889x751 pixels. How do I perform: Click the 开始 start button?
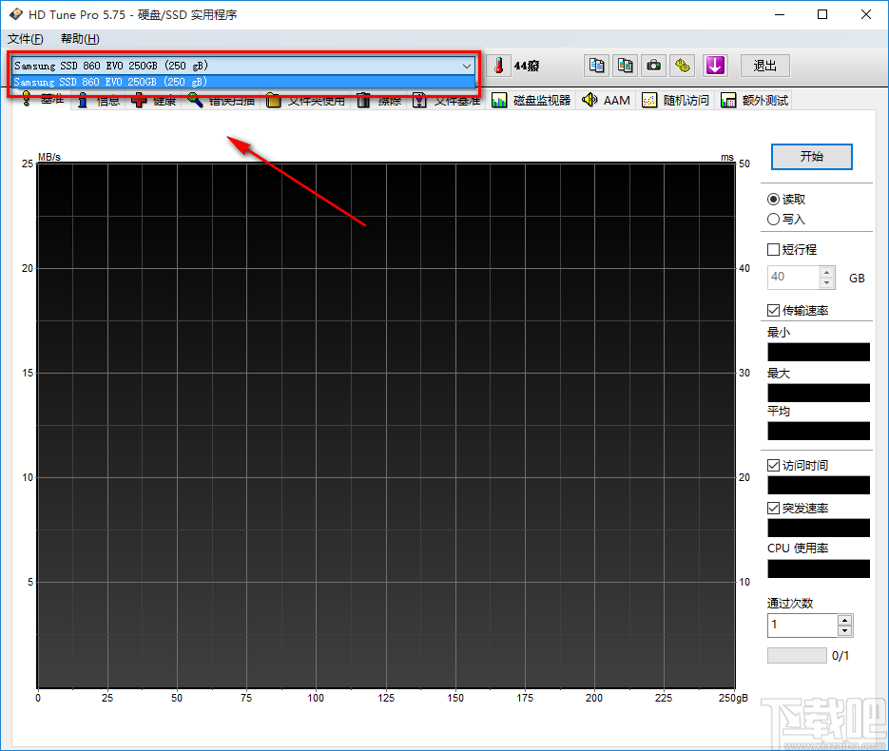(811, 157)
